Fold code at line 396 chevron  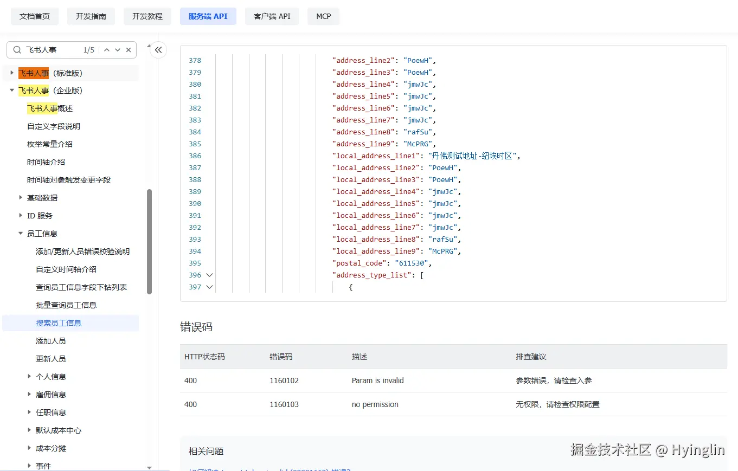click(209, 275)
